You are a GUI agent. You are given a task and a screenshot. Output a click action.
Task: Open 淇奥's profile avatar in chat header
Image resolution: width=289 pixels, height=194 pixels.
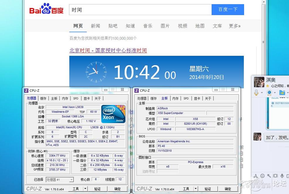(x=259, y=82)
